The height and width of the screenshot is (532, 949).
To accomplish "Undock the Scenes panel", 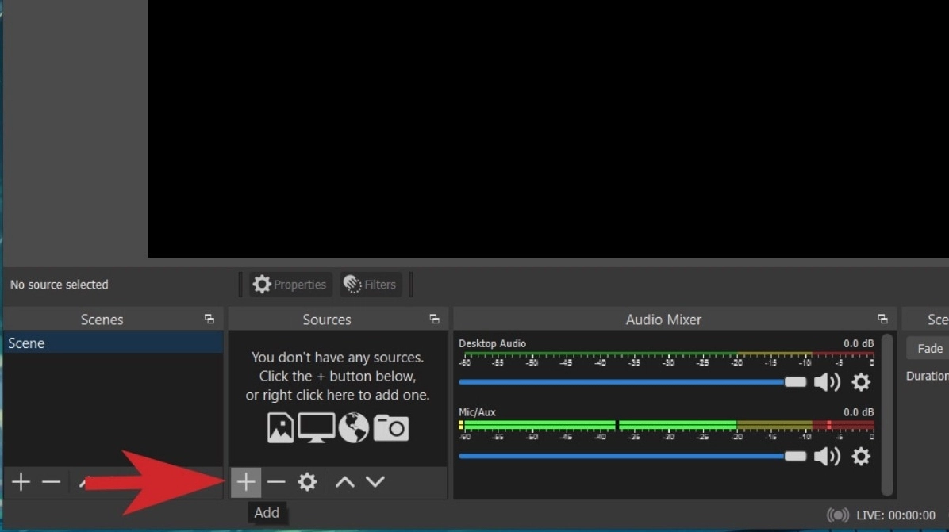I will pyautogui.click(x=209, y=320).
